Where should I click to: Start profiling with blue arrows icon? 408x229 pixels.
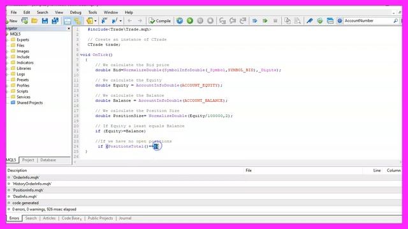(x=255, y=21)
